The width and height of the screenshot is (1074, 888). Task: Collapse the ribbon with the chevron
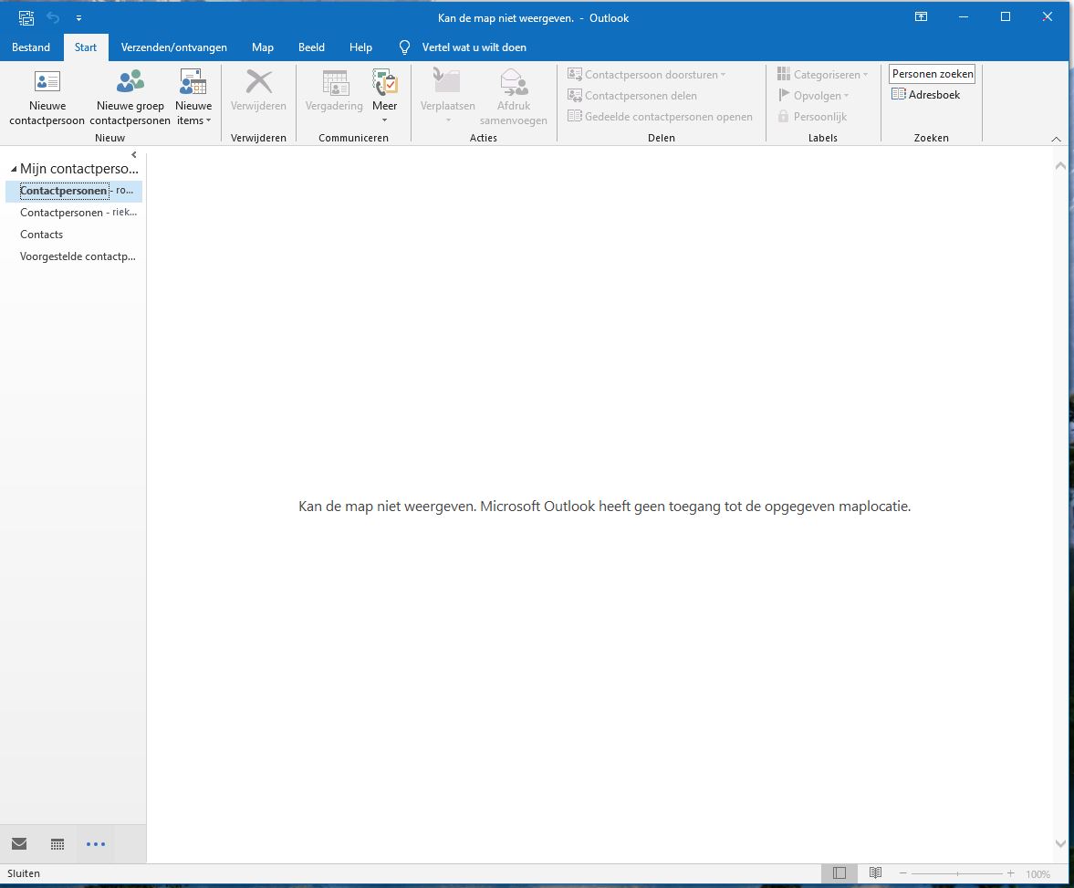[1056, 139]
